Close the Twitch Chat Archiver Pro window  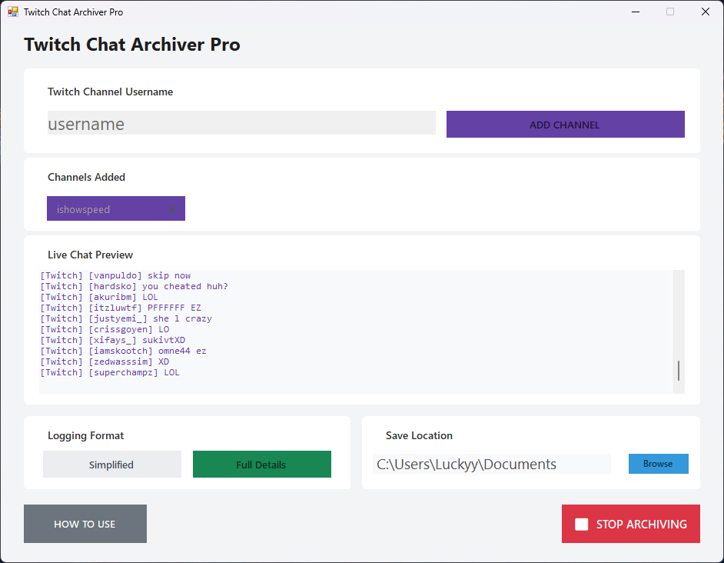pyautogui.click(x=705, y=12)
